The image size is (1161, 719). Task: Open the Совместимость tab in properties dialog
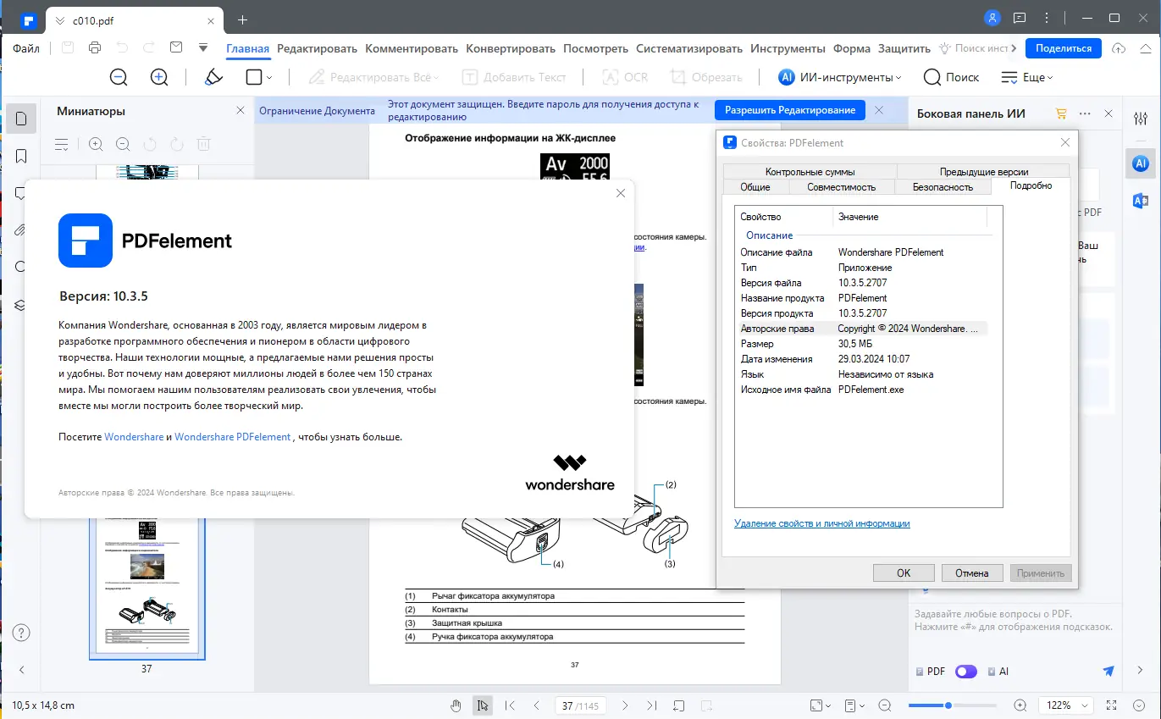pyautogui.click(x=841, y=187)
